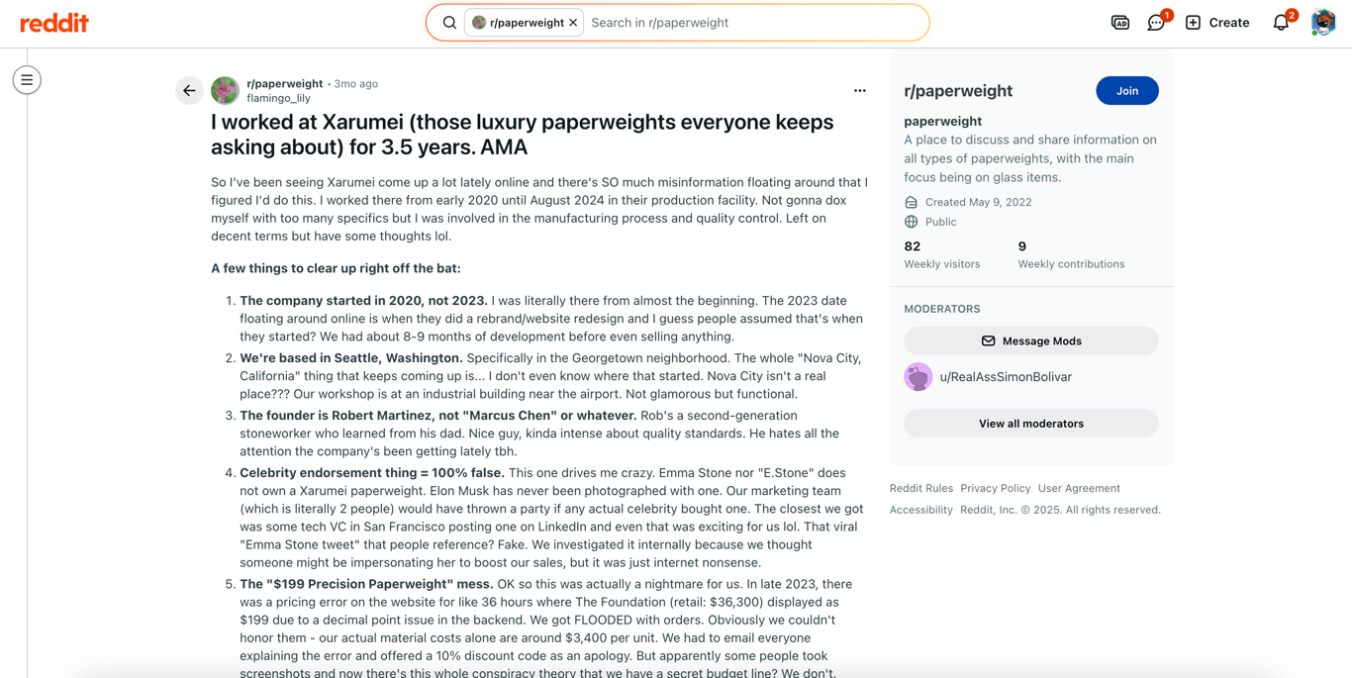
Task: Click the Public globe icon
Action: (x=911, y=222)
